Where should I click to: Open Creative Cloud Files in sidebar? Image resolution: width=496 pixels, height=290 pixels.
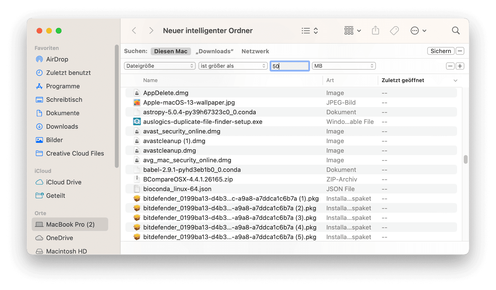point(75,153)
